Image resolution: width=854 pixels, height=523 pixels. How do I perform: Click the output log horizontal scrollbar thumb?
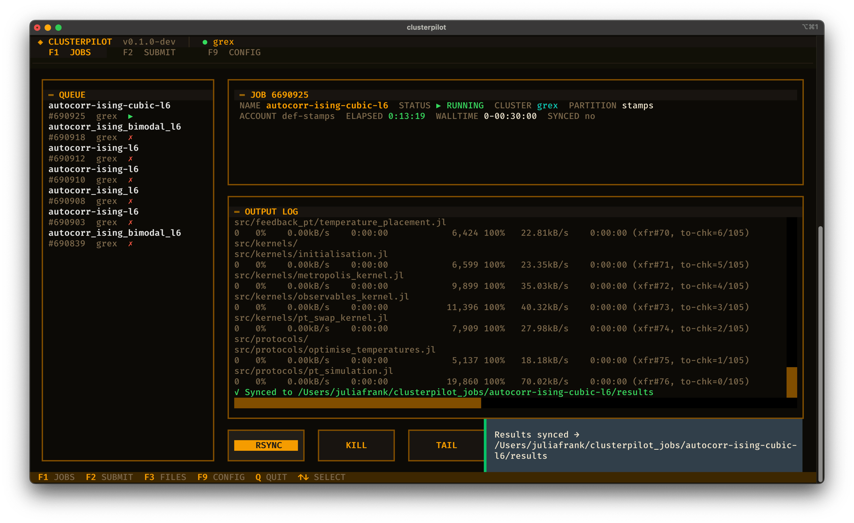[357, 403]
